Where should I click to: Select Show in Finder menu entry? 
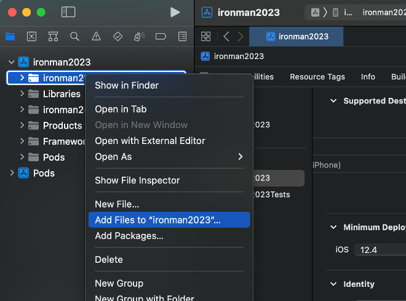(127, 85)
